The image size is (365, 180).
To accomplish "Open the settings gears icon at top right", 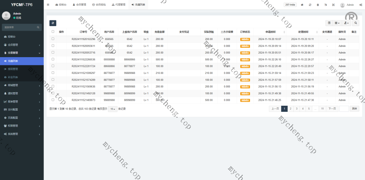I will [x=361, y=5].
